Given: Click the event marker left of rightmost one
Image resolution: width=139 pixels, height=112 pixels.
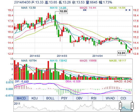Looking at the screenshot, I should (126, 10).
